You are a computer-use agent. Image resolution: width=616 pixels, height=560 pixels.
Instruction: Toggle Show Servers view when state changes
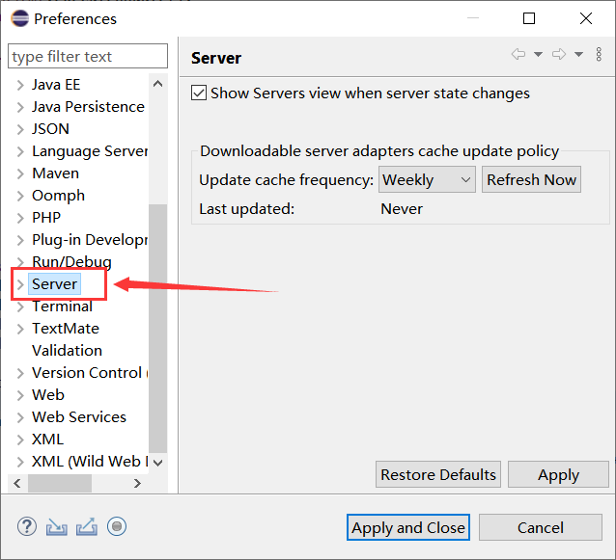pos(200,93)
